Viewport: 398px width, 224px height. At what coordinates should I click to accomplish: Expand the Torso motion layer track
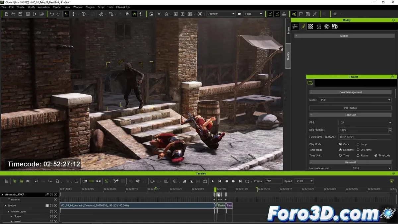point(12,216)
